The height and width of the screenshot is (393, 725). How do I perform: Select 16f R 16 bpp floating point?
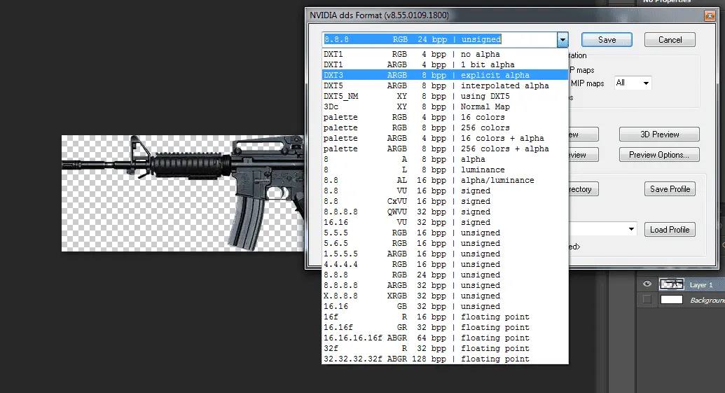[445, 317]
